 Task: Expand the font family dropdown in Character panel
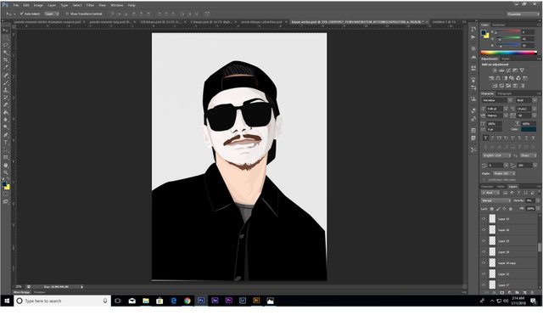(x=496, y=100)
